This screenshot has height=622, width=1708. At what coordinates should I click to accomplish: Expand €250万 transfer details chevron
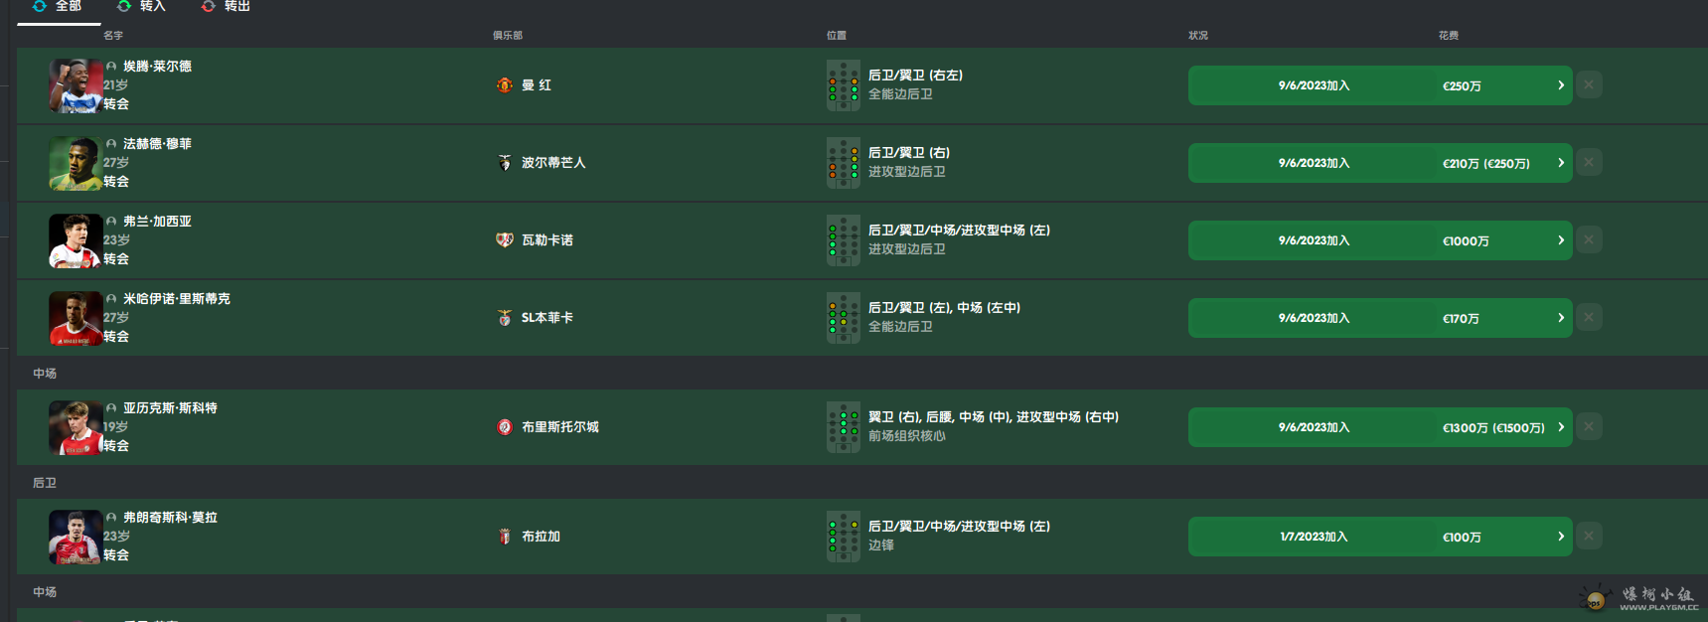pos(1561,85)
